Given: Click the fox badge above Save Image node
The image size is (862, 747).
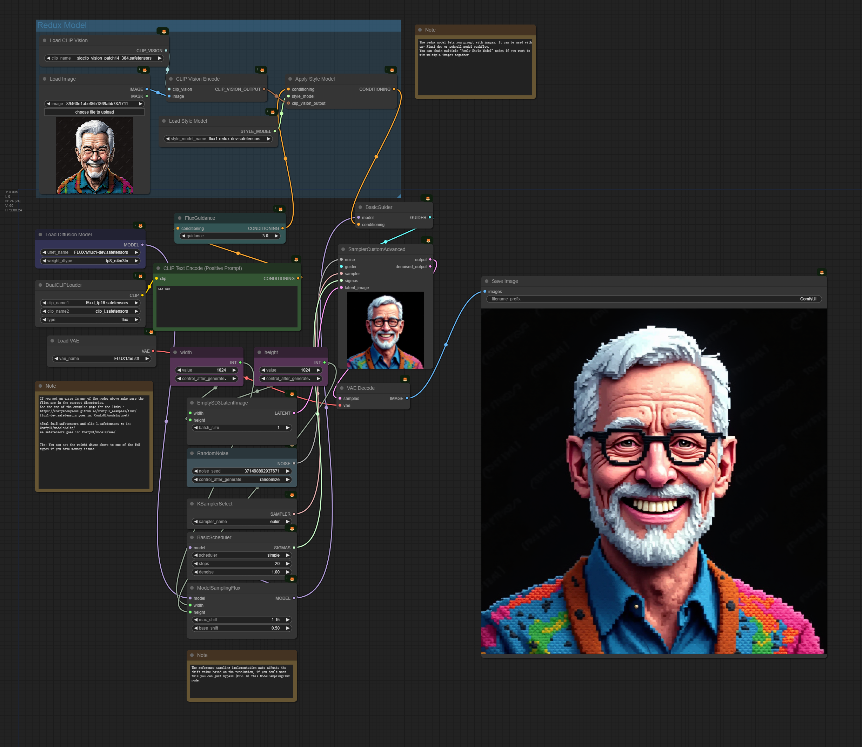Looking at the screenshot, I should pyautogui.click(x=822, y=273).
